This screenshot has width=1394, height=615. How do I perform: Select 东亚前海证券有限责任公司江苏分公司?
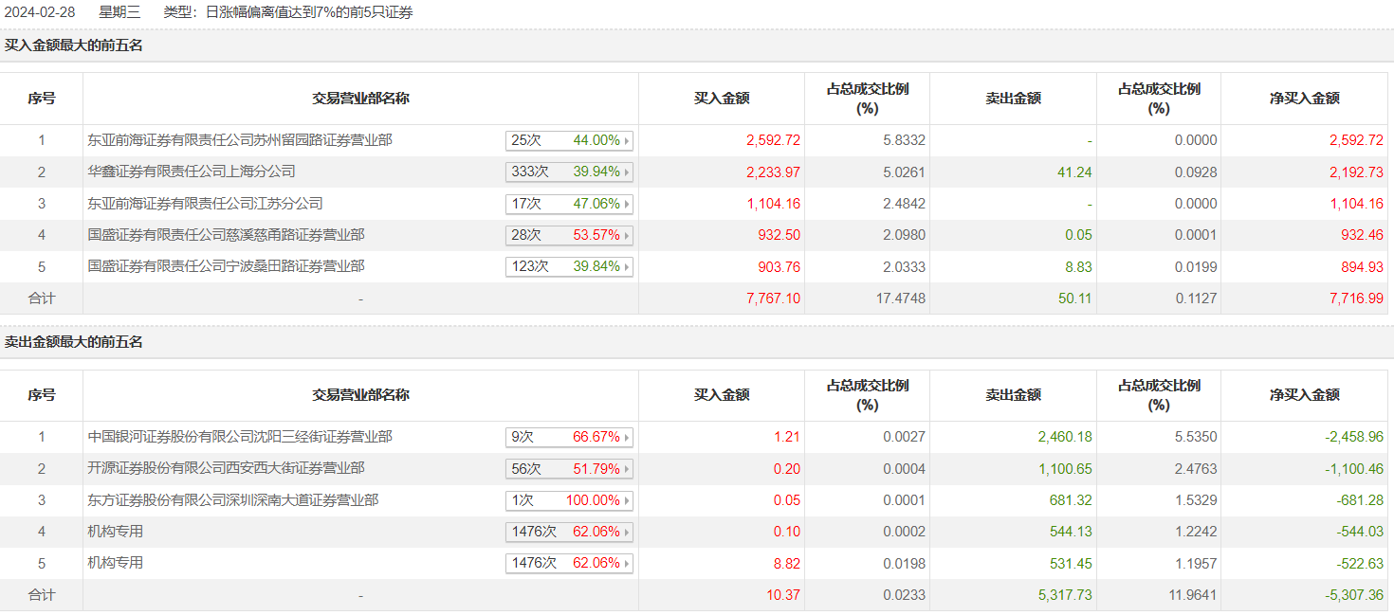[205, 204]
